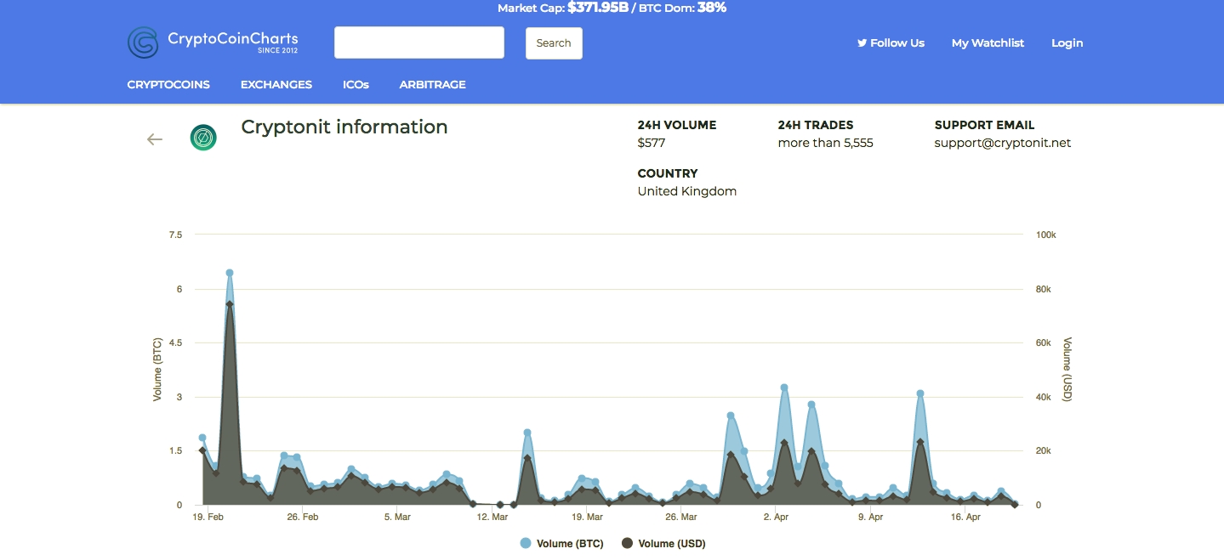Click the 24H TRADES heading
The height and width of the screenshot is (560, 1224).
(816, 125)
